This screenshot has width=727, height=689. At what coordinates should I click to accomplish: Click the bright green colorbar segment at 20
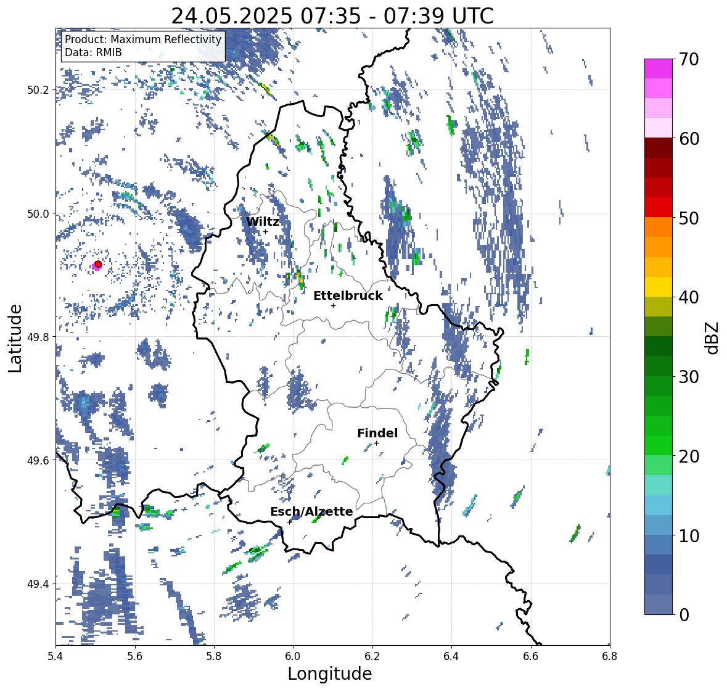click(659, 445)
